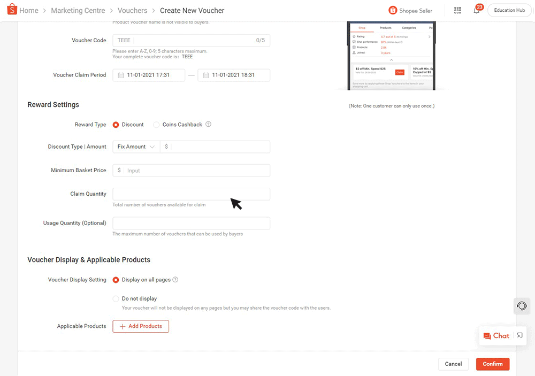Select the Do not display option

[115, 298]
